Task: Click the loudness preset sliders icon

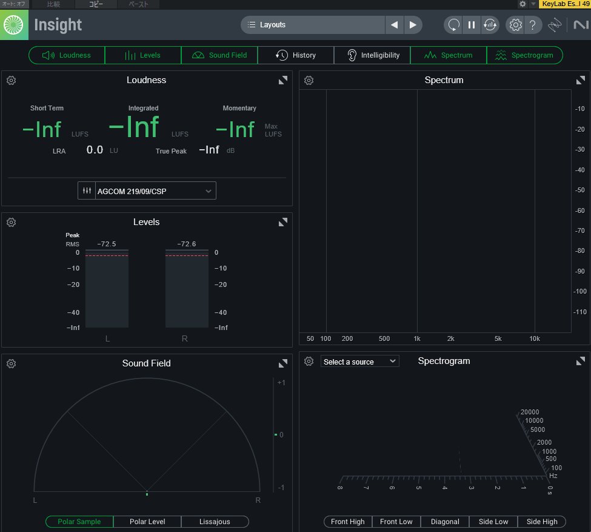Action: tap(87, 191)
